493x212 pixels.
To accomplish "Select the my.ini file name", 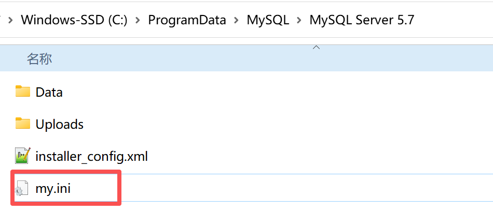I will 53,189.
